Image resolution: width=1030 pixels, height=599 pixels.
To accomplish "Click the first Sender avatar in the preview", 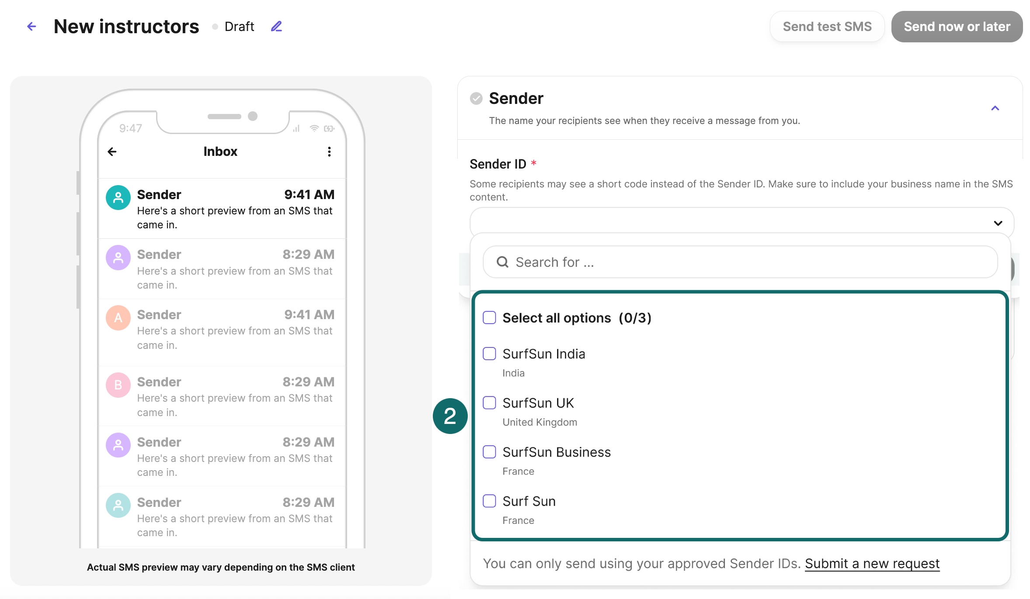I will (x=118, y=197).
